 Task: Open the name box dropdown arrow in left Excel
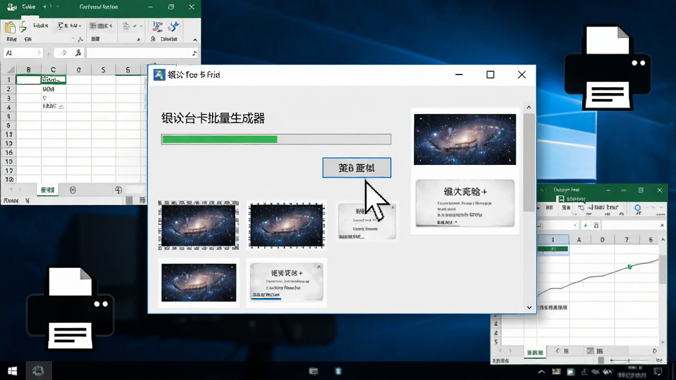coord(39,53)
